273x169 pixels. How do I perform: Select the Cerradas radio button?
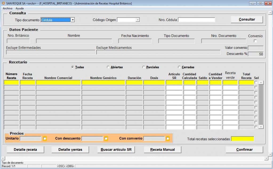(179, 67)
